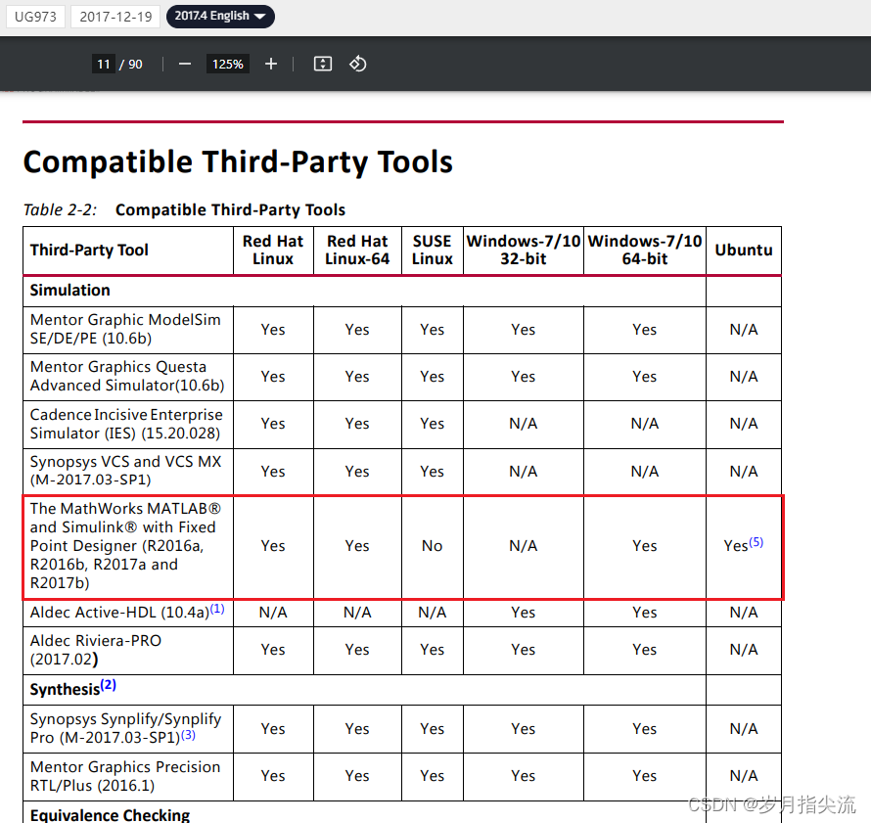Screen dimensions: 871x823
Task: Click 'Synopsys Synplify/Synplify Pro' row name
Action: (125, 729)
